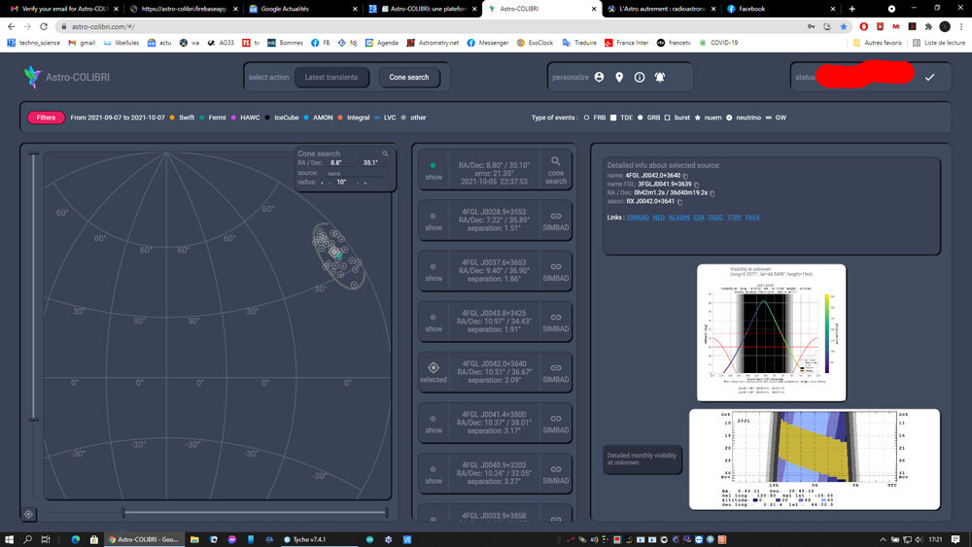The image size is (972, 547).
Task: Bookmark this page with the star icon
Action: click(x=843, y=26)
